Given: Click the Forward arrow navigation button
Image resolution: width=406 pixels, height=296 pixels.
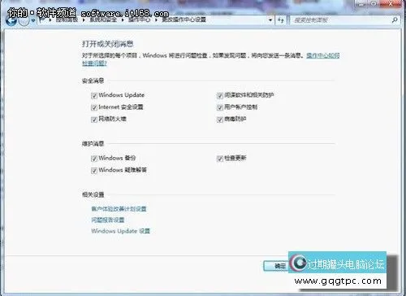Looking at the screenshot, I should pos(24,20).
